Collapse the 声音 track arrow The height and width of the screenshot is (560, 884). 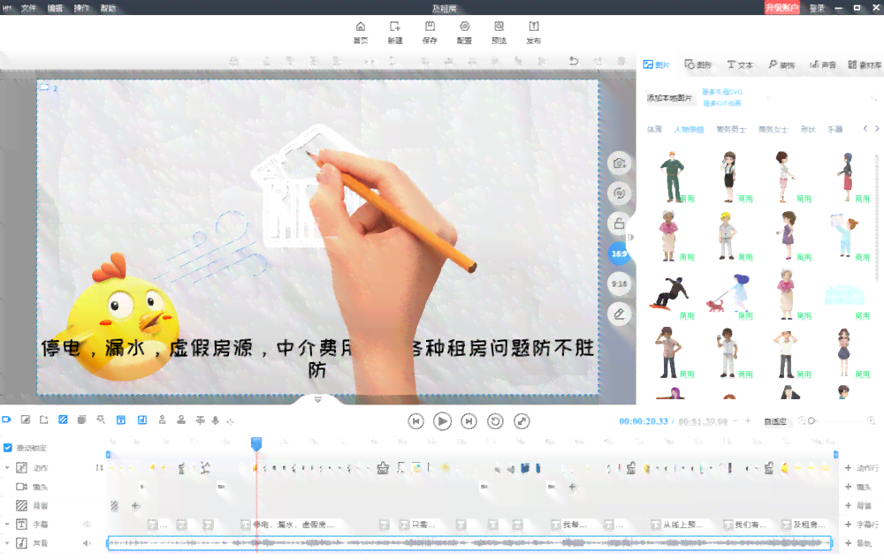click(7, 543)
